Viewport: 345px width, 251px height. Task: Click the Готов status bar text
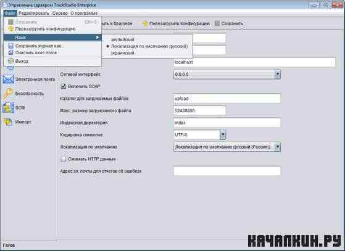tap(9, 245)
